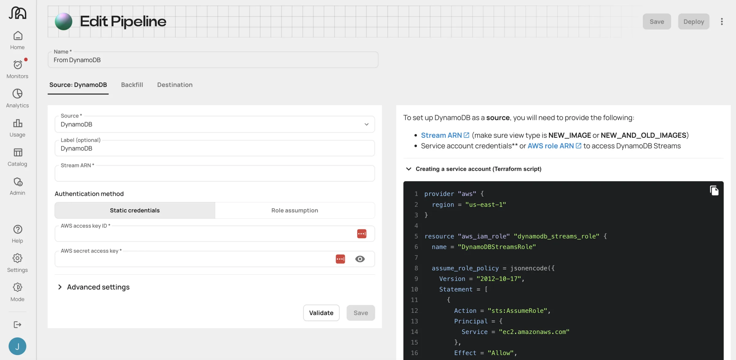Image resolution: width=736 pixels, height=360 pixels.
Task: Open the Usage section
Action: click(17, 128)
